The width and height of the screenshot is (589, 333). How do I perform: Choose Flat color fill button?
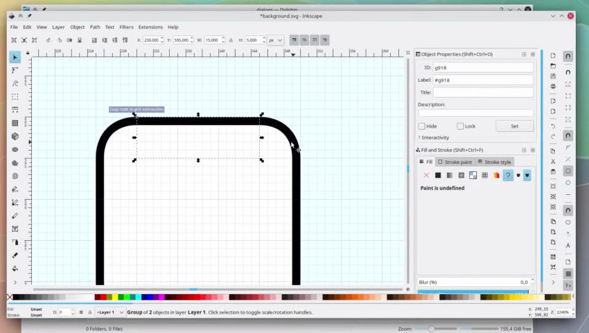[x=438, y=176]
